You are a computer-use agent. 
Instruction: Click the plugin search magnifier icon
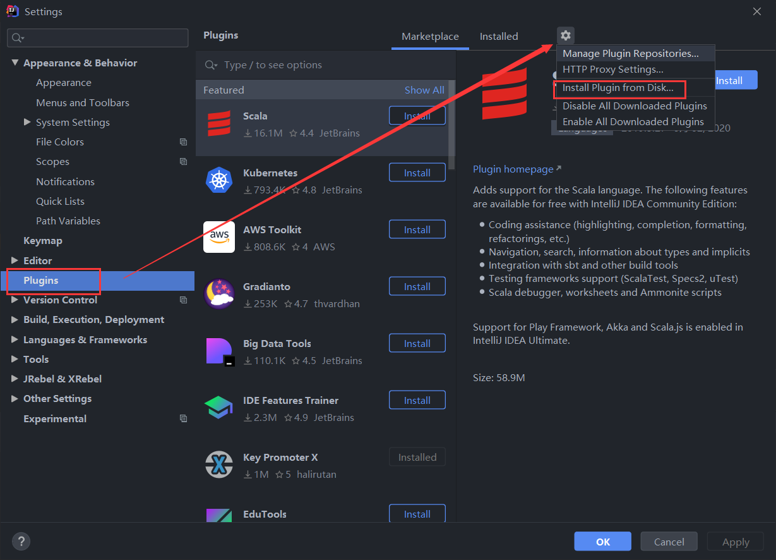tap(212, 65)
